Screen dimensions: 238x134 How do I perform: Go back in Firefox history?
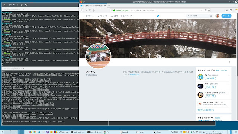(x=82, y=10)
